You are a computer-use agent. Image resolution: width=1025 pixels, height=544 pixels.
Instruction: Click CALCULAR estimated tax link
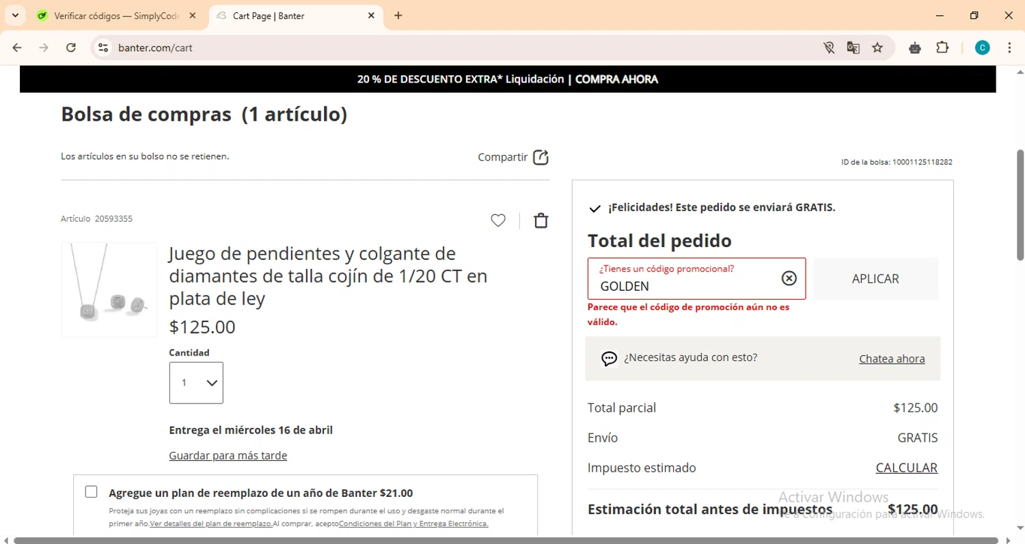907,468
